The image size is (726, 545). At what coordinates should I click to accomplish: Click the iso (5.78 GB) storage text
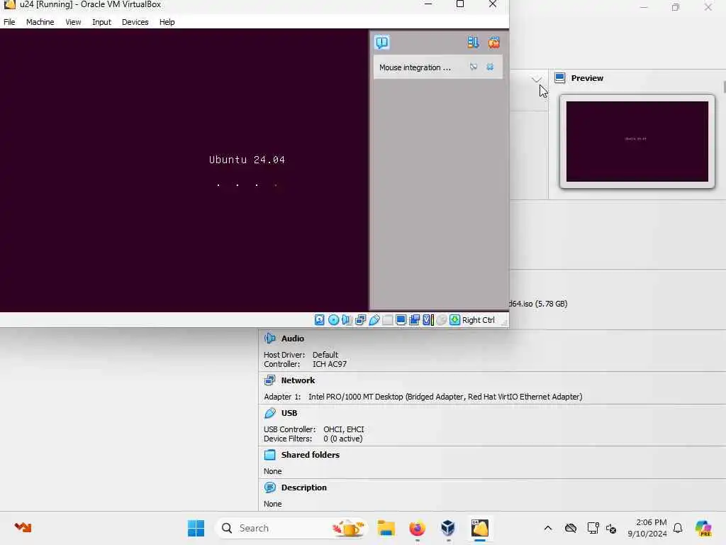point(539,304)
